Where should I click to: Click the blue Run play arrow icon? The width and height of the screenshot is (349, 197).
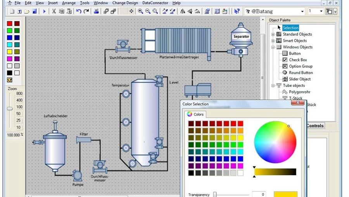(44, 11)
